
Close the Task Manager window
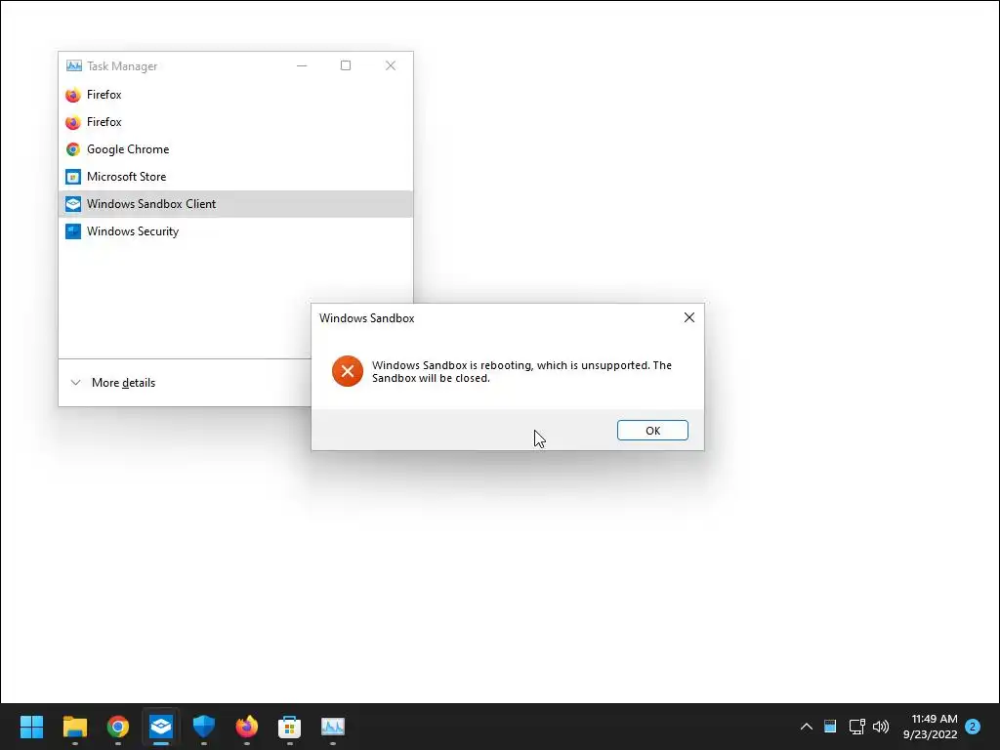(x=391, y=65)
